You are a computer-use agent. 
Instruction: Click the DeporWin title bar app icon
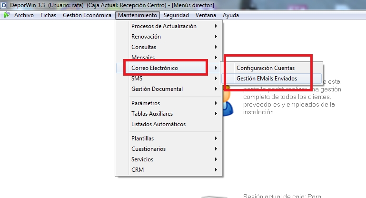pyautogui.click(x=4, y=5)
